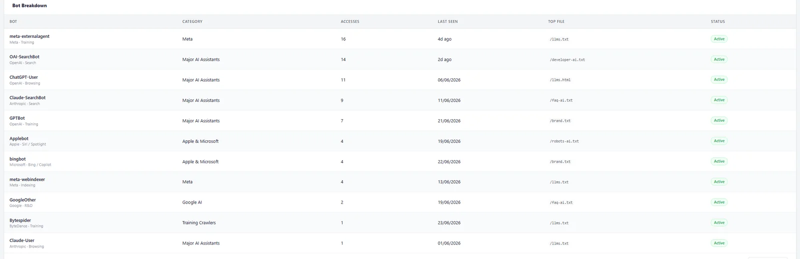Click the access count 14

point(343,59)
